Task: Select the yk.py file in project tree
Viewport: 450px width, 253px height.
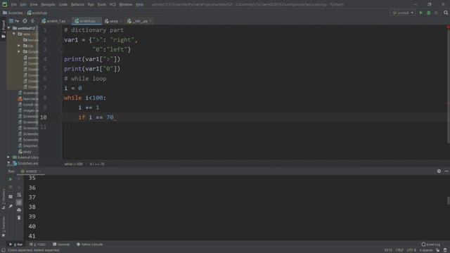Action: pos(25,152)
